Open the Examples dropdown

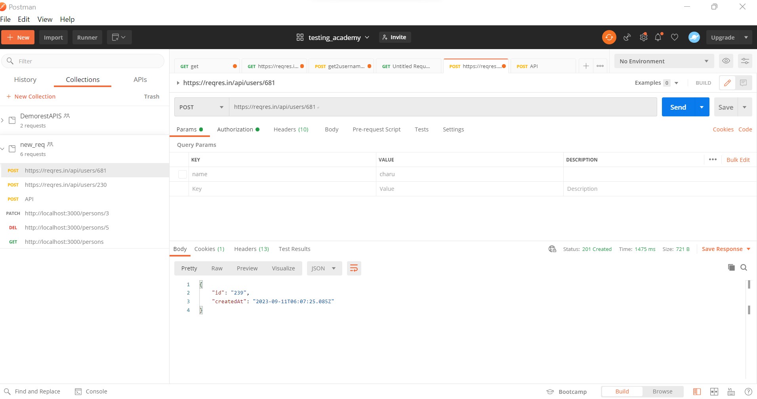click(656, 83)
